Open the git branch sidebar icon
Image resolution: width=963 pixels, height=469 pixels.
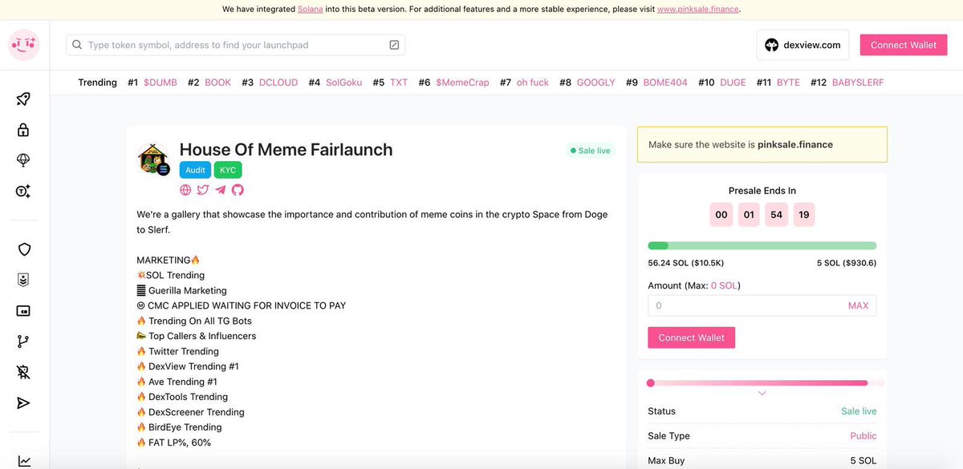click(x=24, y=342)
